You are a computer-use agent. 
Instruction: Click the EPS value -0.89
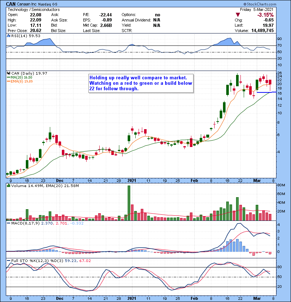coord(107,20)
